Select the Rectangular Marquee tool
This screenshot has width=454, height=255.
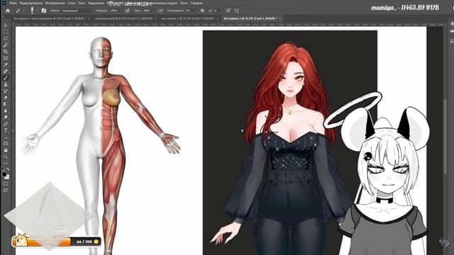[6, 32]
